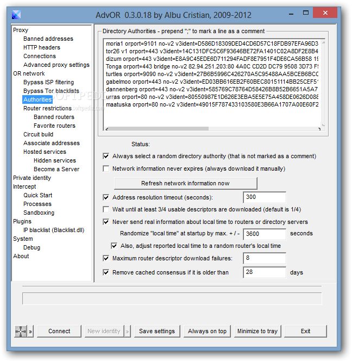Viewport: 352px width, 362px height.
Task: Click the address resolution timeout field showing 300
Action: [265, 197]
